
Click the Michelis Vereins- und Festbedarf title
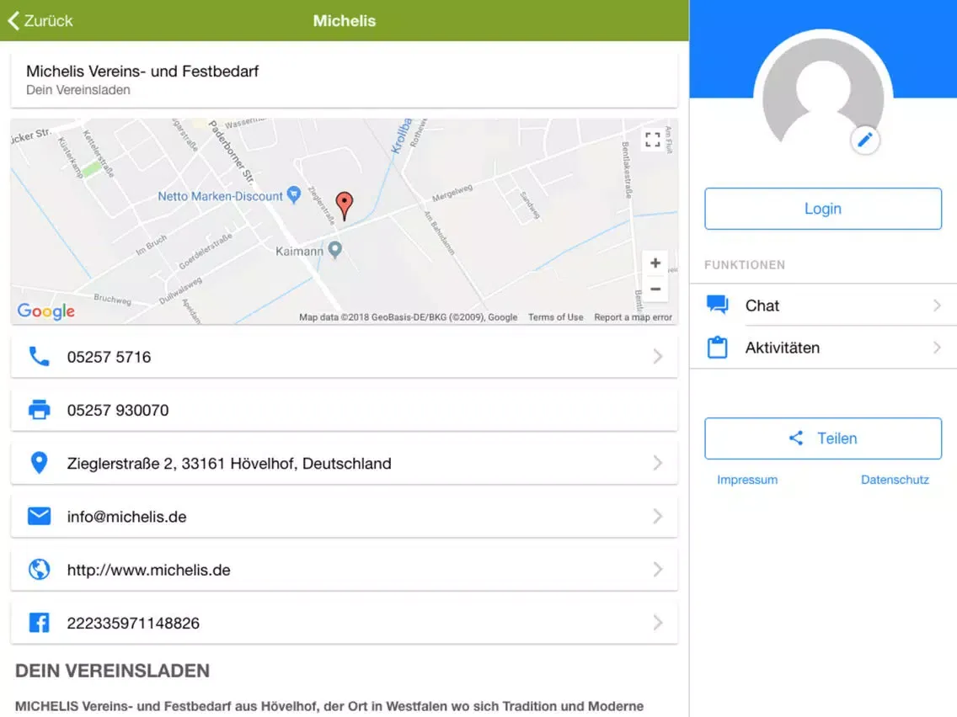click(x=142, y=72)
